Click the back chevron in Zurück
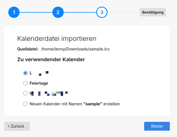This screenshot has height=137, width=177. point(9,126)
